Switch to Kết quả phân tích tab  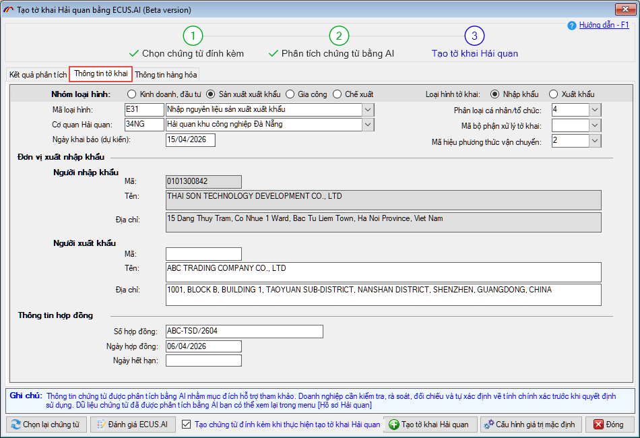click(x=38, y=75)
